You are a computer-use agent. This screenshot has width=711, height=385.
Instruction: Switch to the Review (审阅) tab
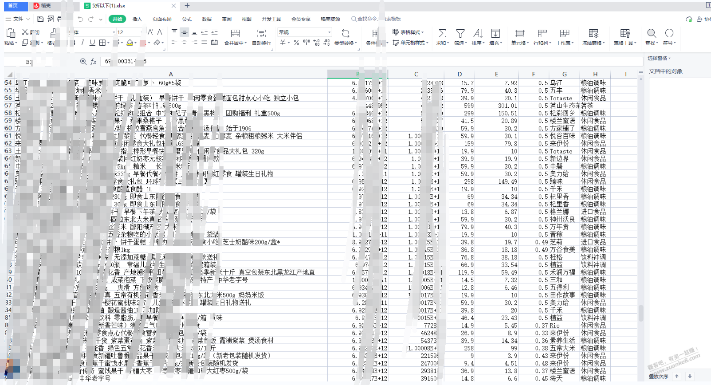pyautogui.click(x=227, y=19)
